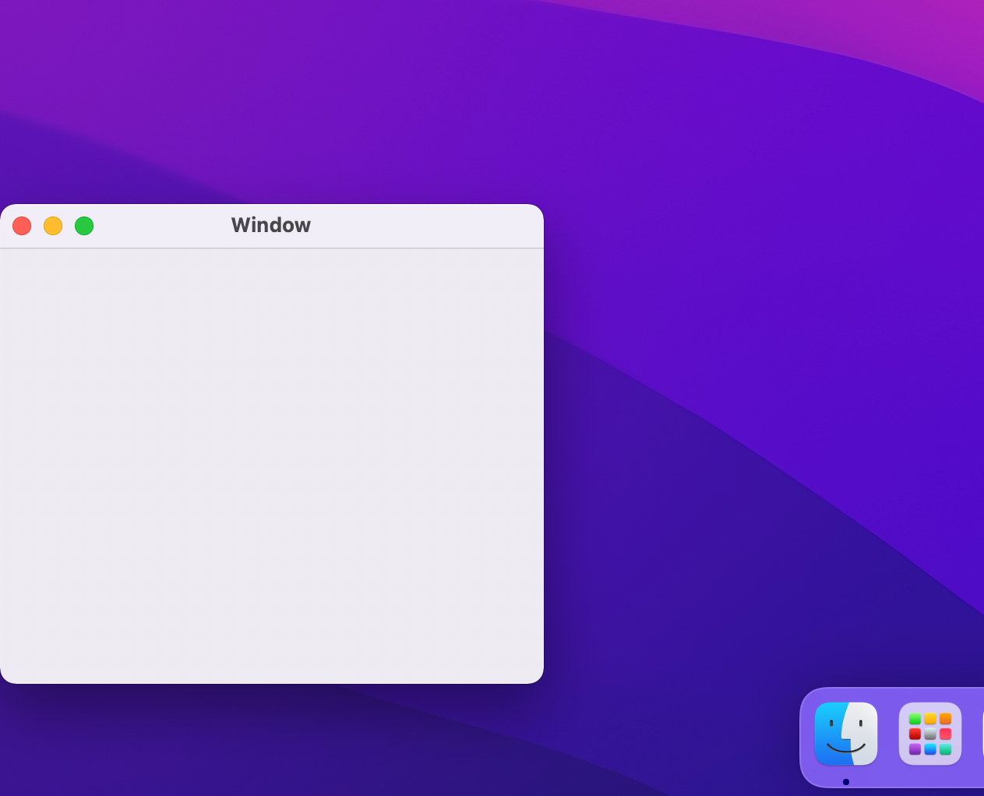Close the window using the red button
The width and height of the screenshot is (984, 796).
click(x=22, y=226)
